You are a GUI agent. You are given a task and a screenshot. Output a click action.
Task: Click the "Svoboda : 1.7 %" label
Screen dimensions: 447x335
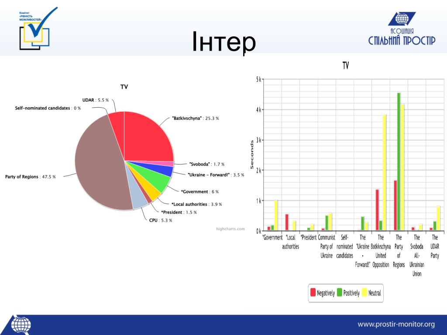tap(206, 164)
